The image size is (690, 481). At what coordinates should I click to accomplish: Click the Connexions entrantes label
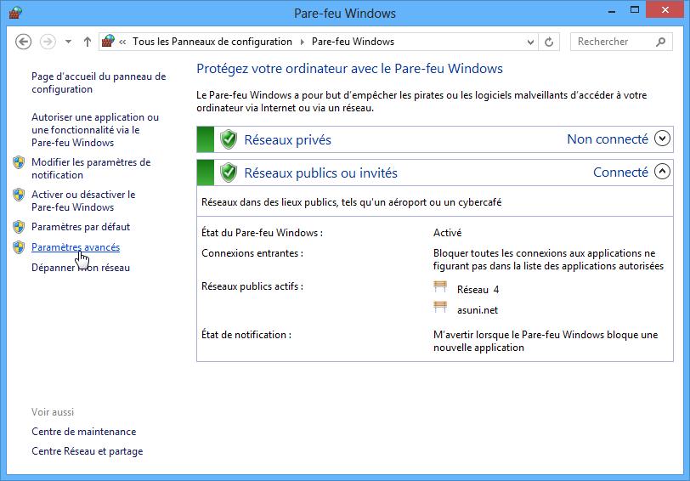(x=252, y=253)
